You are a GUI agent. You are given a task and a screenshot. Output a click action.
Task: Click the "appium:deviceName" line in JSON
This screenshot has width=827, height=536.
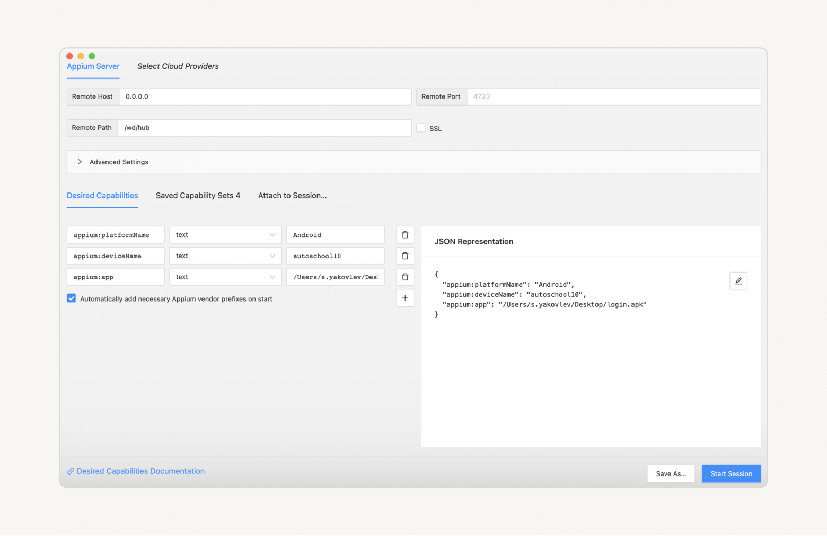click(x=514, y=295)
